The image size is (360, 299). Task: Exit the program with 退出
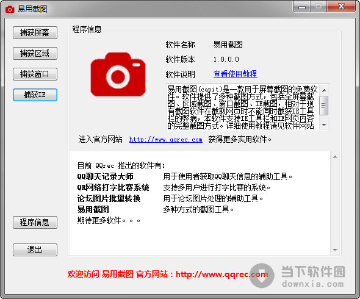pyautogui.click(x=35, y=250)
